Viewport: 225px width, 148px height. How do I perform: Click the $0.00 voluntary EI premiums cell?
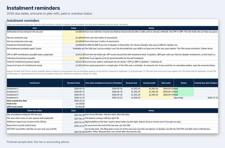(74, 58)
